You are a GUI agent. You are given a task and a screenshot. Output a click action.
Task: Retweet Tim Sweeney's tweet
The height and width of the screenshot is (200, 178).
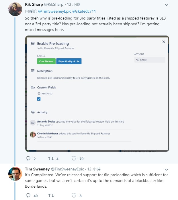(51, 195)
